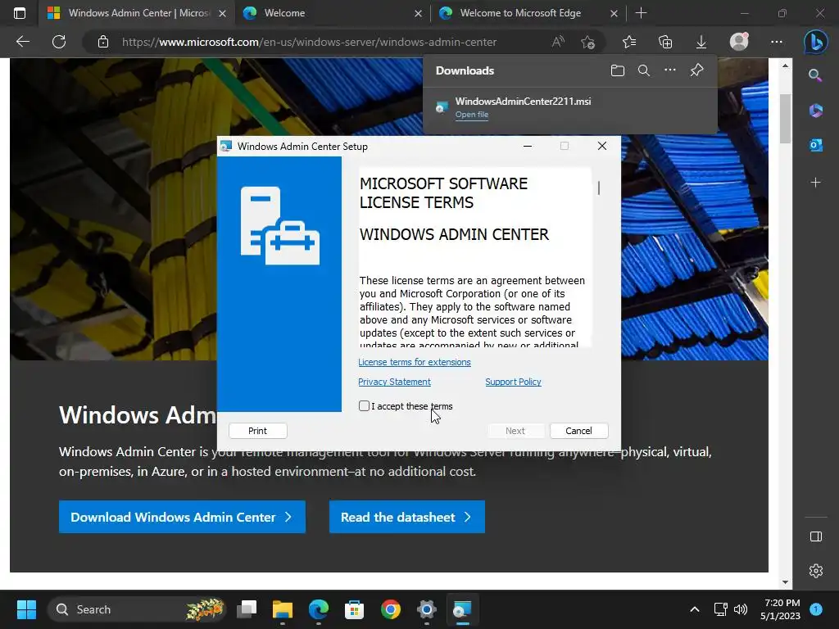Open Edge Settings and more menu
The height and width of the screenshot is (629, 839).
pos(777,42)
